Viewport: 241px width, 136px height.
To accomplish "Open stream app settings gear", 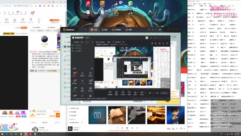I will coord(157,93).
